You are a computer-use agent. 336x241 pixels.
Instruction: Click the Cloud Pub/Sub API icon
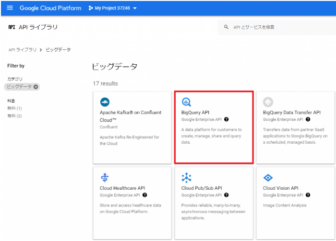[x=186, y=178]
